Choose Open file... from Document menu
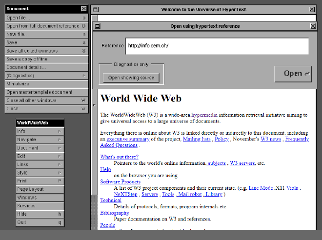 point(46,18)
